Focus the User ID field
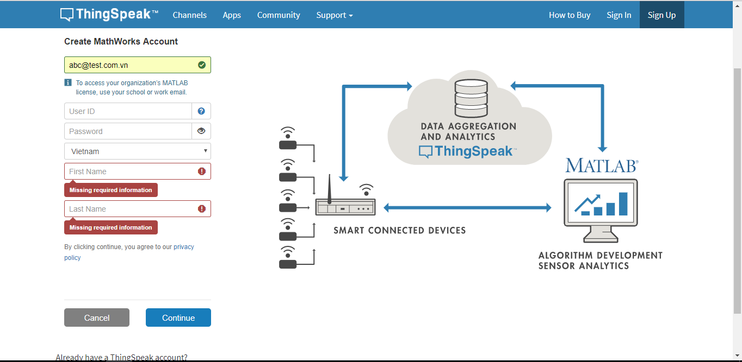Screen dimensions: 742x362 click(x=128, y=111)
